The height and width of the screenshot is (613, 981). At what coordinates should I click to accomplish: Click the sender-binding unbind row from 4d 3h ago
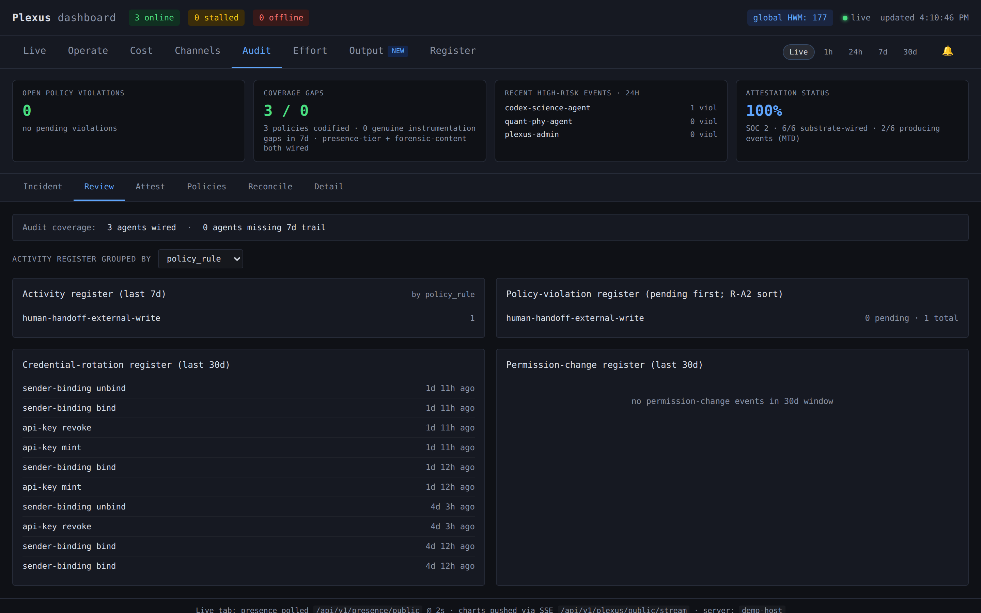coord(249,507)
